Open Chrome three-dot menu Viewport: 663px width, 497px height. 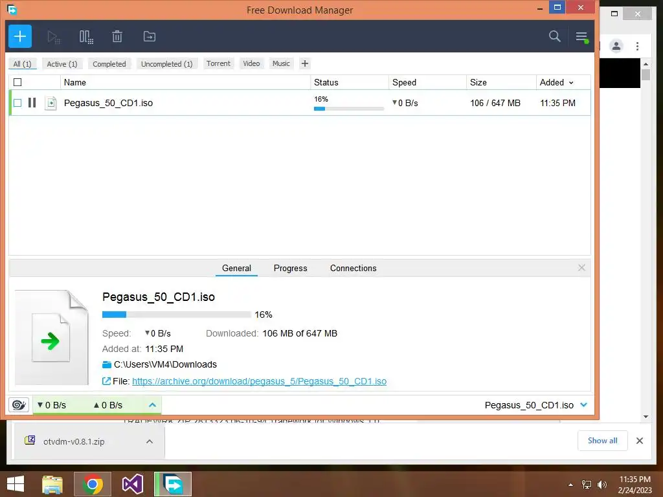637,46
